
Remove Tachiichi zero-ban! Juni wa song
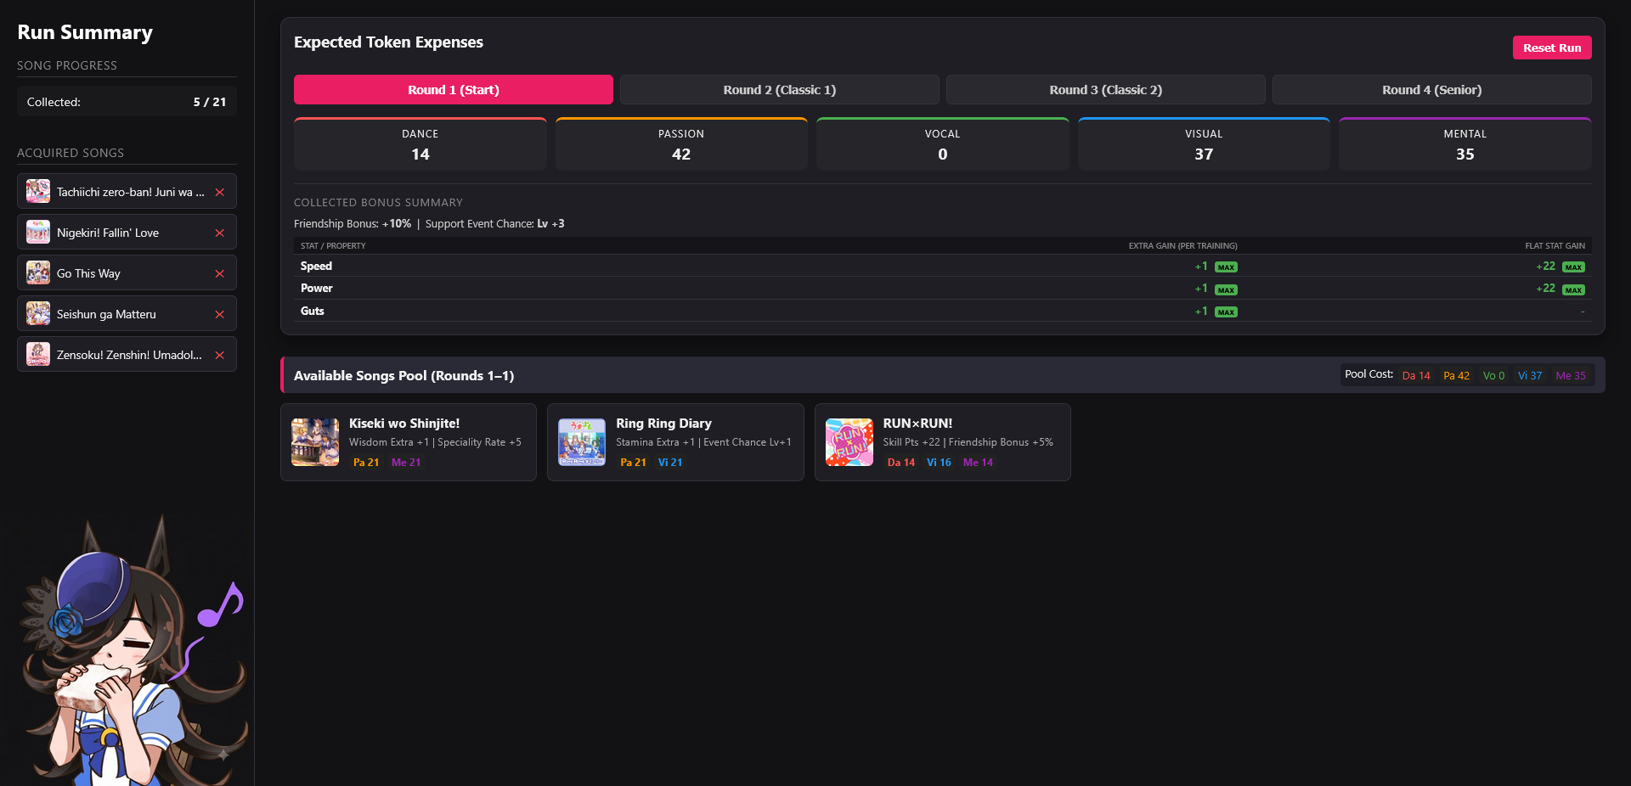[x=219, y=192]
